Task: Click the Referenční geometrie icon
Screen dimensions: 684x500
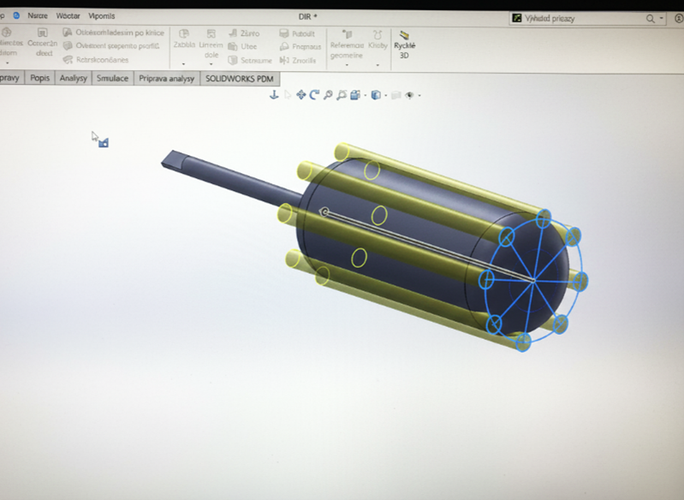Action: [347, 34]
